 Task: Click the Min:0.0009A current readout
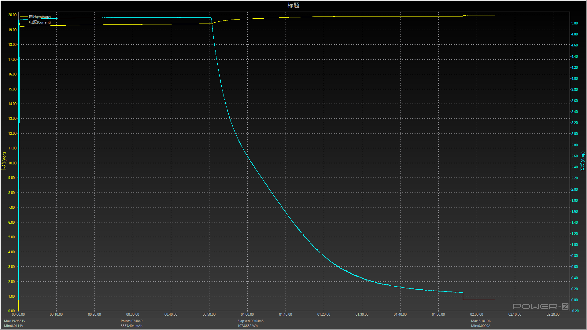click(481, 326)
